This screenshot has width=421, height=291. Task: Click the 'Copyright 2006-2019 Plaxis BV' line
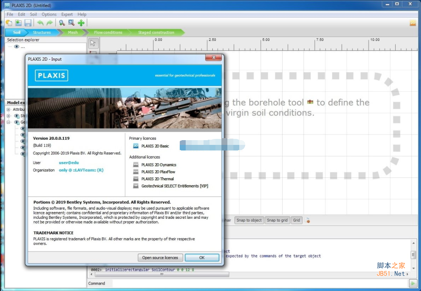(x=77, y=153)
